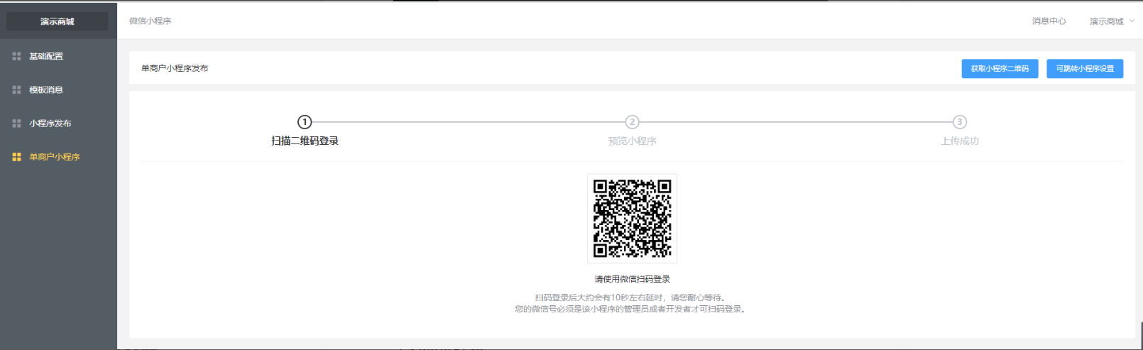Click the 扫描二维码登录 step label
Screen dimensions: 1143x350
[x=305, y=141]
